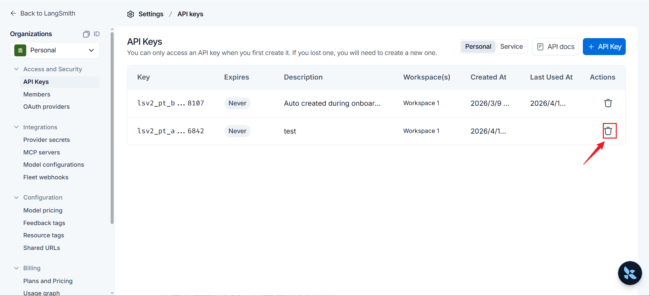Copy organization ID icon
The width and height of the screenshot is (650, 296).
86,34
